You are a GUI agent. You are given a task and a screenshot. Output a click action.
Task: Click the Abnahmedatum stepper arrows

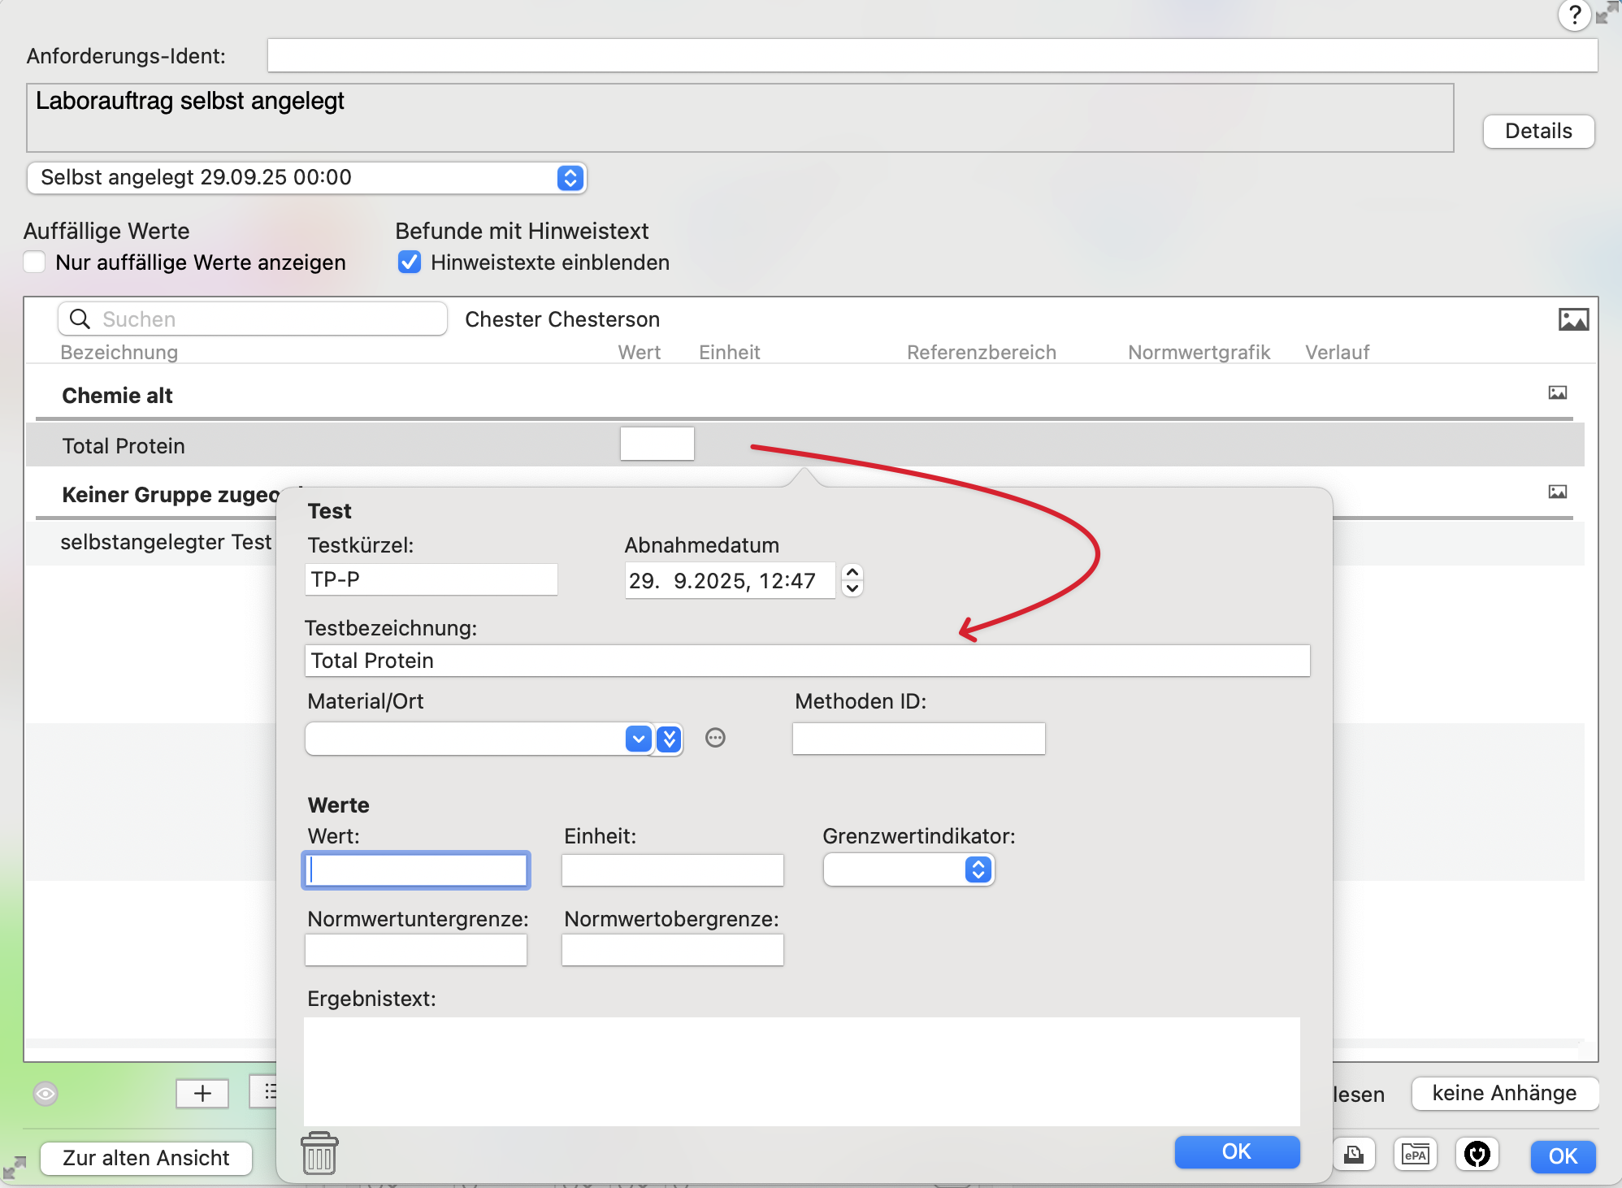(x=852, y=580)
